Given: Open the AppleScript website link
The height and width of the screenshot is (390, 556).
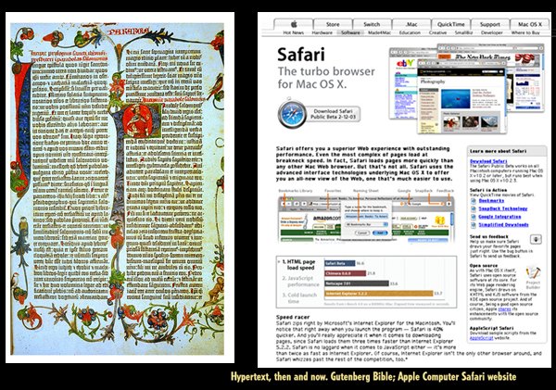Looking at the screenshot, I should pyautogui.click(x=482, y=338).
